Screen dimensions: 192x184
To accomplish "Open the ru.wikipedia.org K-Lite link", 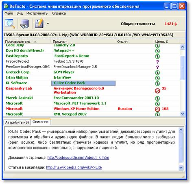I will coord(74,167).
